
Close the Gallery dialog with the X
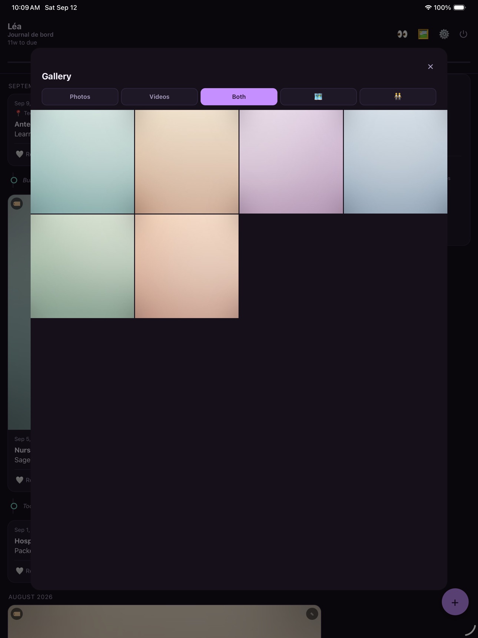pyautogui.click(x=430, y=67)
